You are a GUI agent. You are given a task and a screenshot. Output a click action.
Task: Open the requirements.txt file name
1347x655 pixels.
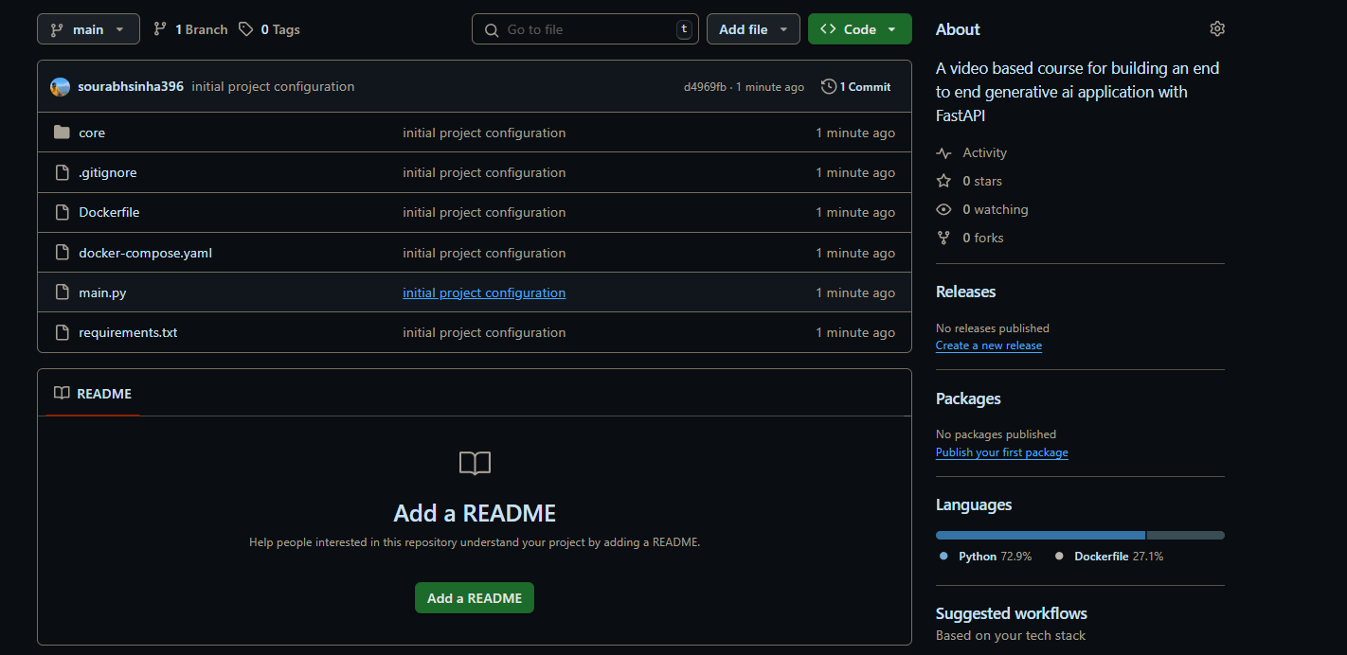128,332
